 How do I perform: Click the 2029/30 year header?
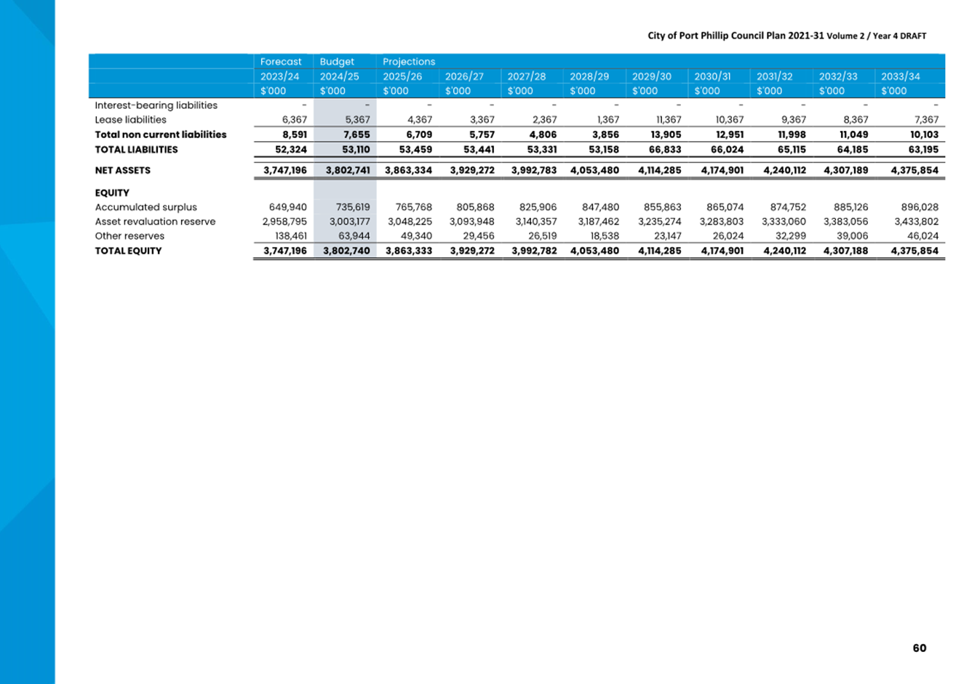point(652,76)
